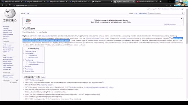Screen dimensions: 188x105
Task: Click the search magnifier icon in Wikipedia
Action: (182, 13)
